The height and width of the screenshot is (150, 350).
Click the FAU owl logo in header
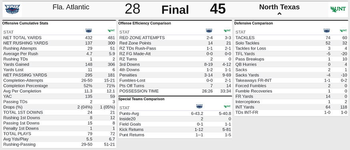pos(12,9)
